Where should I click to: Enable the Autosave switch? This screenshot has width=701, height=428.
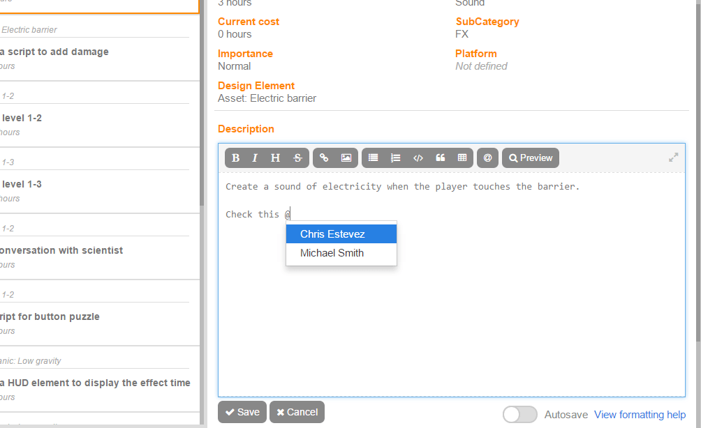click(x=519, y=414)
